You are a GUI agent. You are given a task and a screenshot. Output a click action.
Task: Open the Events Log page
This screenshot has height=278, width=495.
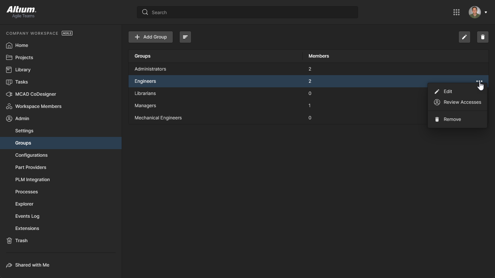[27, 216]
